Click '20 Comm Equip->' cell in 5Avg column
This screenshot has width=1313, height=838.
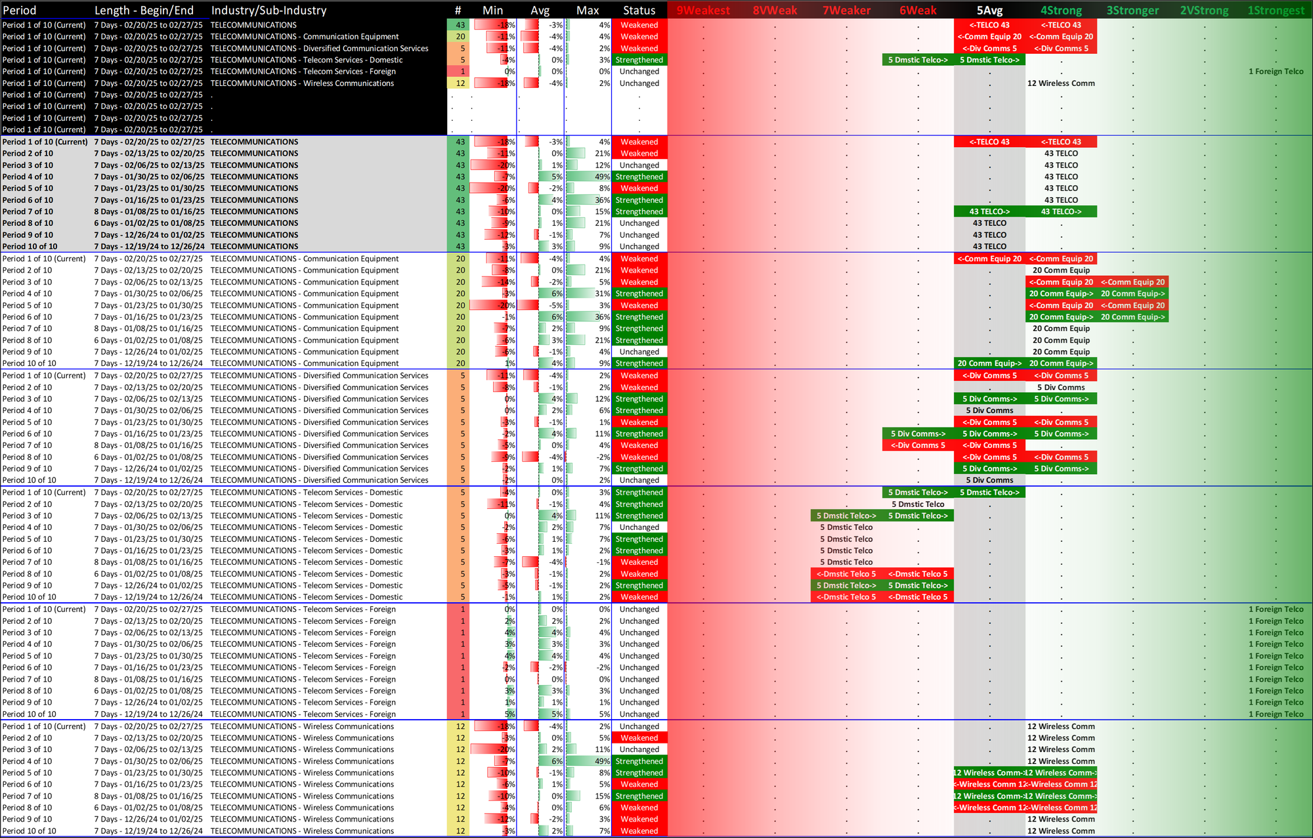[989, 363]
